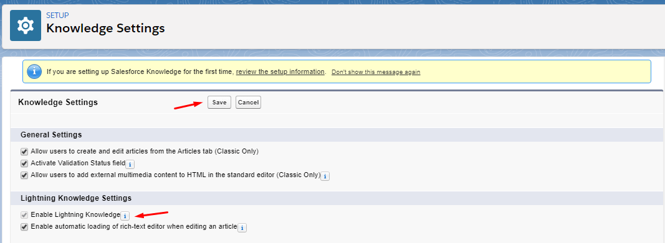Click the Knowledge Settings panel heading beside Save
The width and height of the screenshot is (665, 243).
(58, 103)
